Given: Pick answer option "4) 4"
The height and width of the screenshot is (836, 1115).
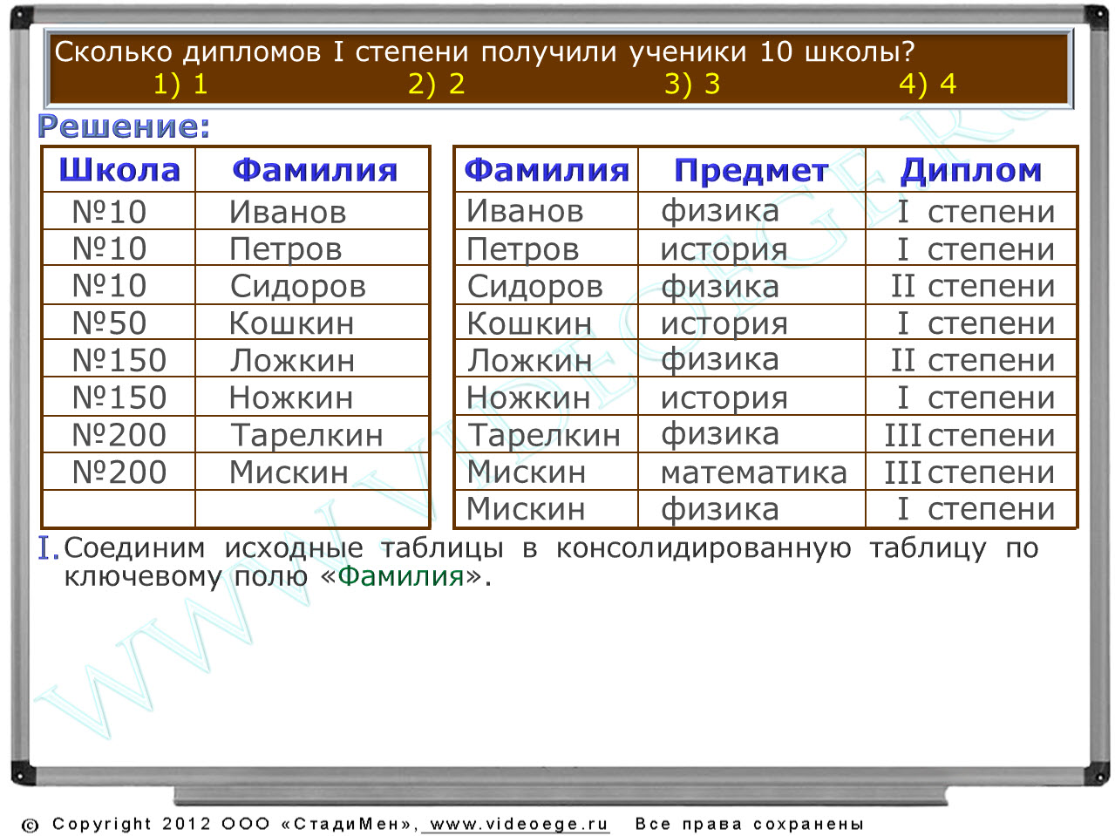Looking at the screenshot, I should pos(928,84).
